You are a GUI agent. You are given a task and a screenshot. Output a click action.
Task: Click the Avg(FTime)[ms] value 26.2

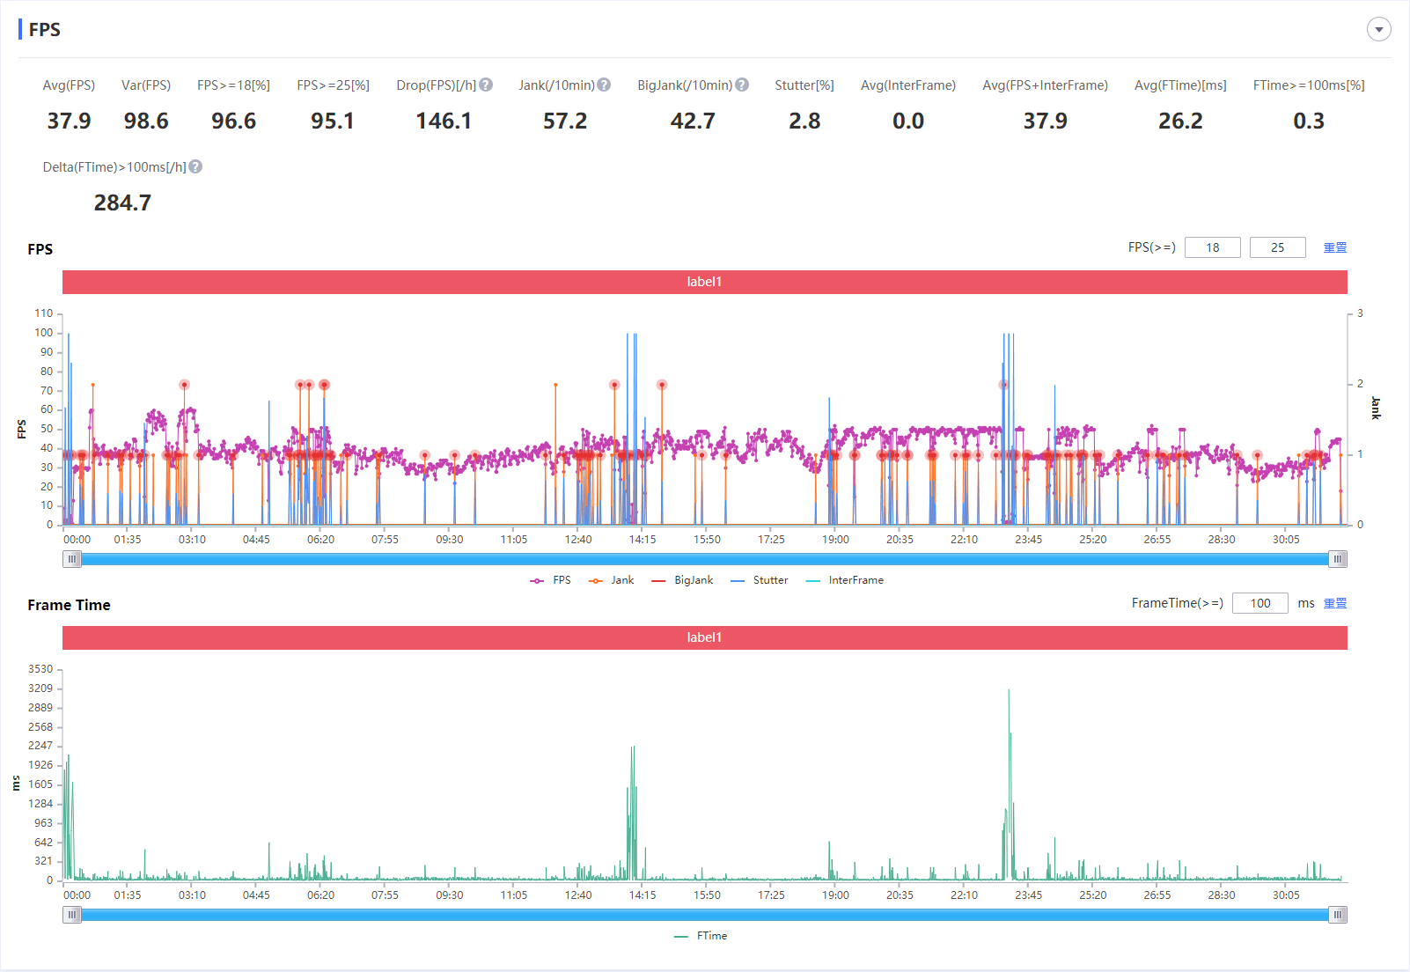click(x=1180, y=121)
